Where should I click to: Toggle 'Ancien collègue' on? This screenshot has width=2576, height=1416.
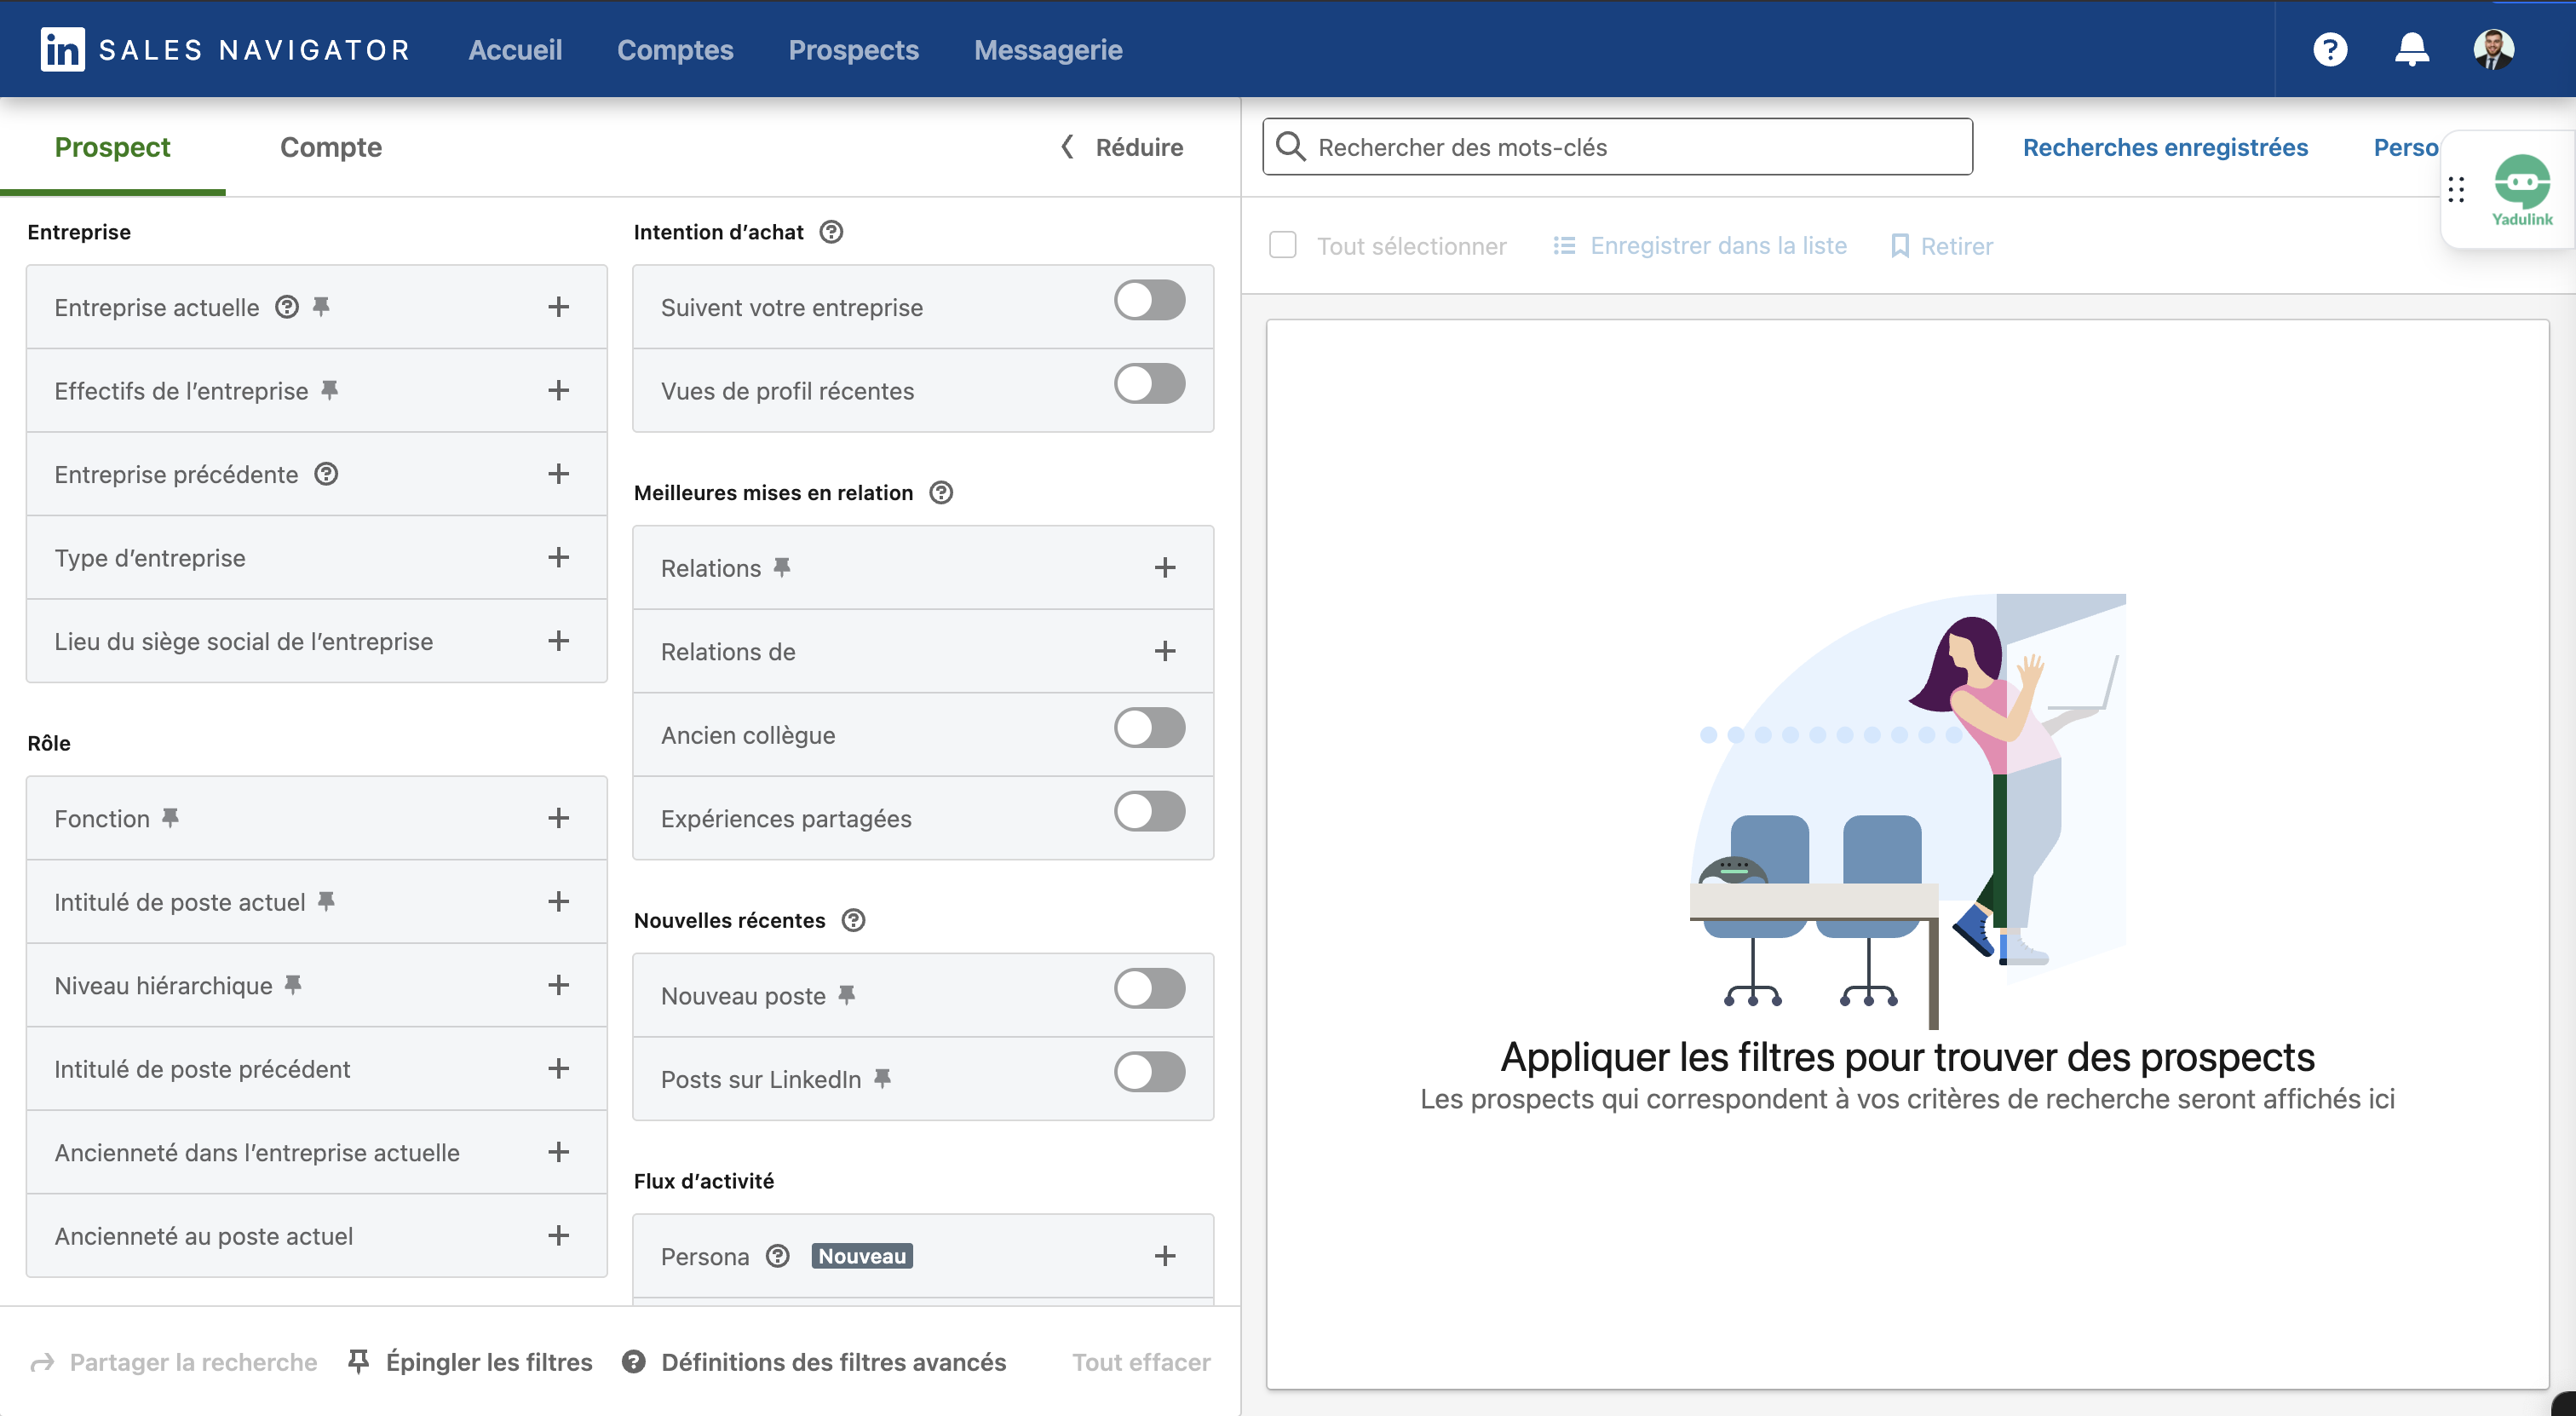(x=1150, y=729)
